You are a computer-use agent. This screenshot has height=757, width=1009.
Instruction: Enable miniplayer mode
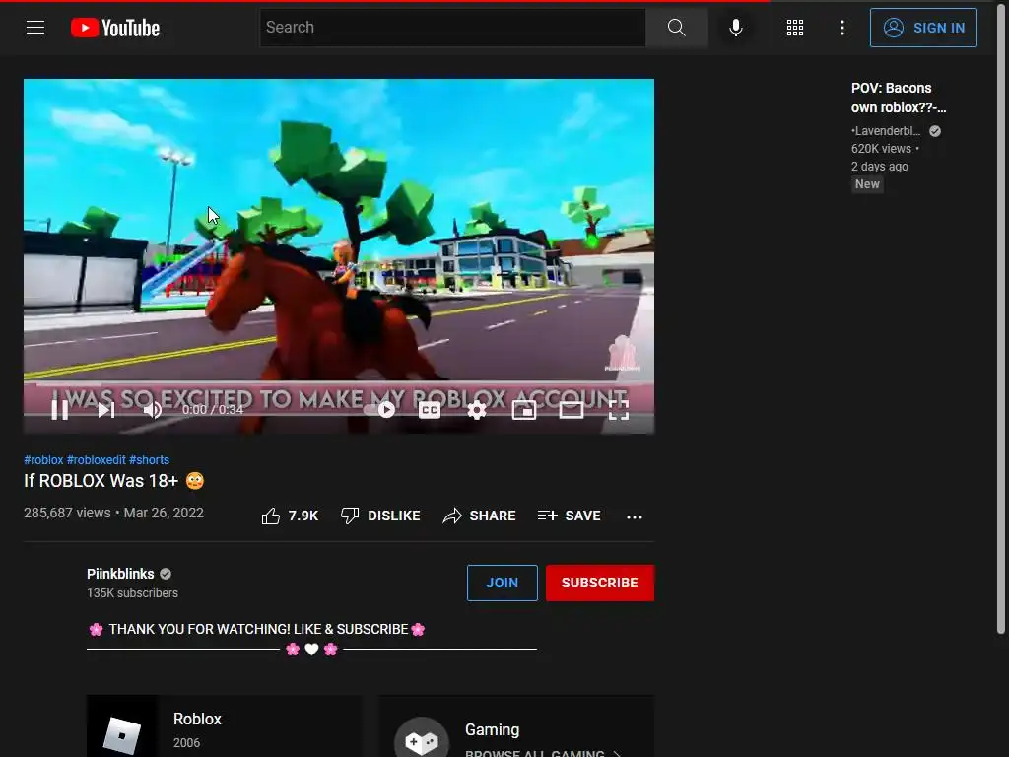click(524, 409)
